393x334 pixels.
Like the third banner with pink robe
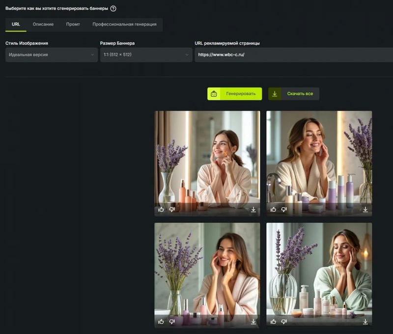(161, 321)
